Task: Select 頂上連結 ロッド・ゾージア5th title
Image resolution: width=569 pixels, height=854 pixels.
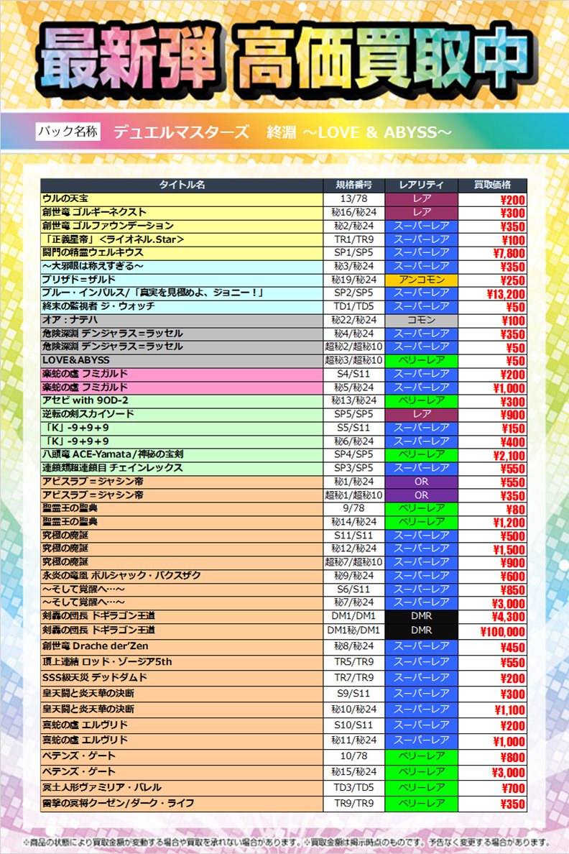Action: [107, 662]
